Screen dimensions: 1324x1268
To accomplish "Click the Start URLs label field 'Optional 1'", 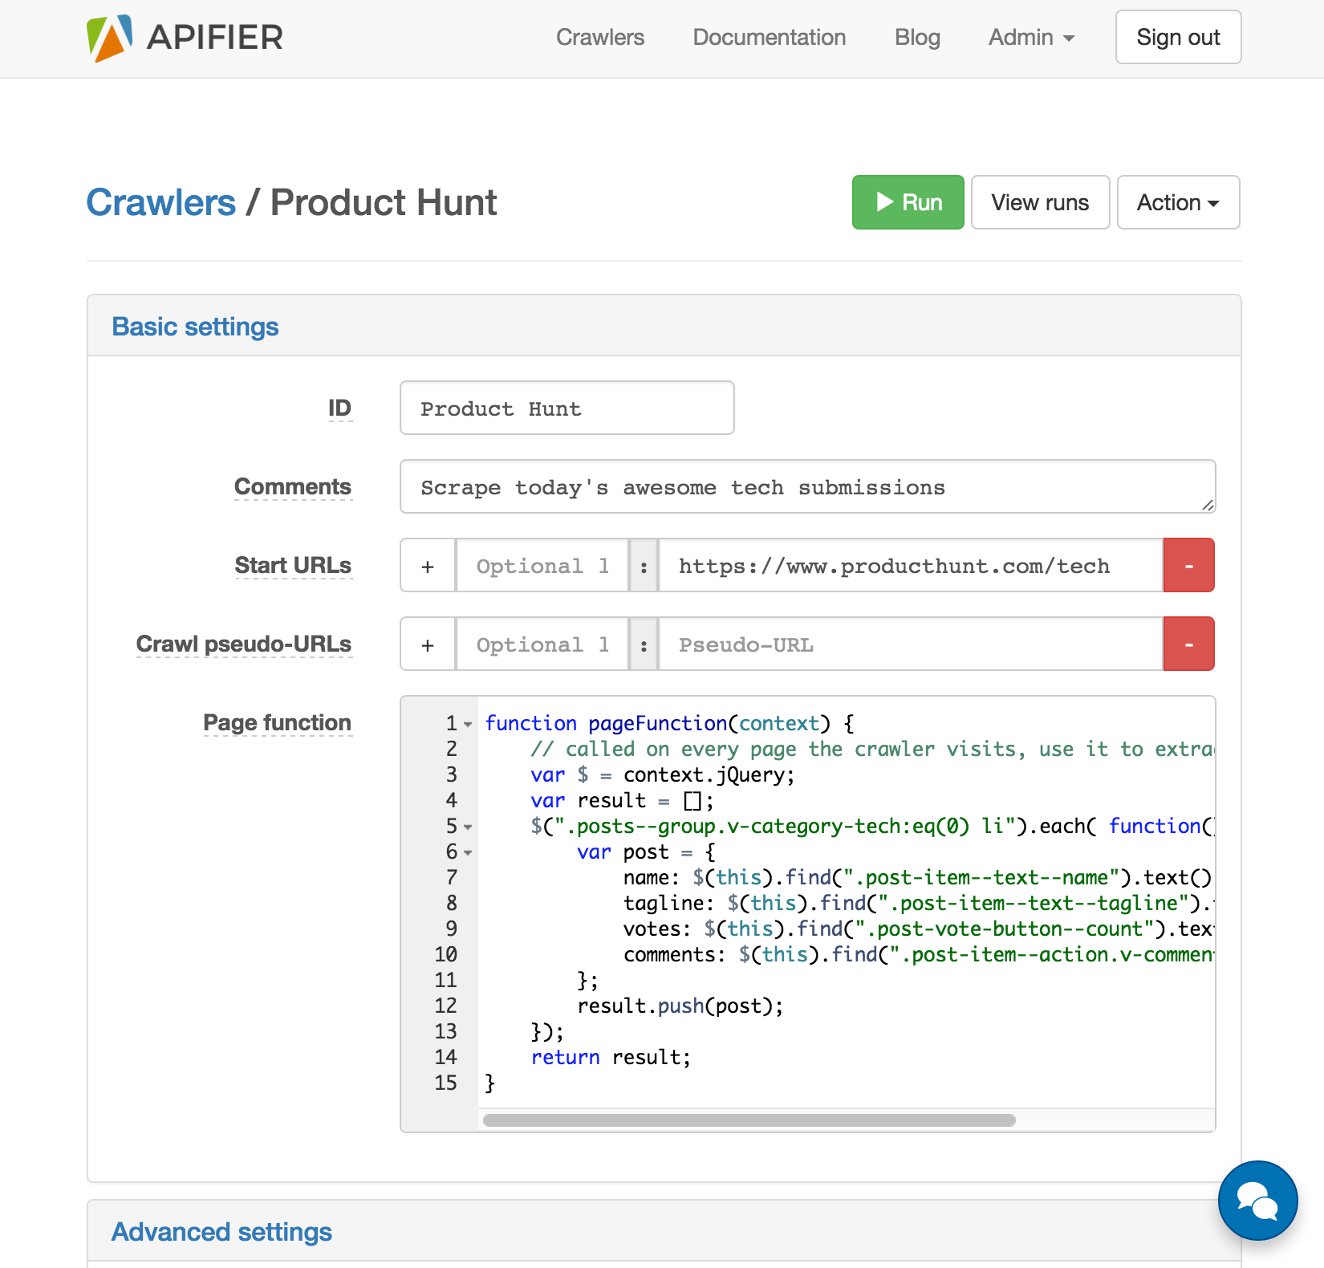I will 542,566.
